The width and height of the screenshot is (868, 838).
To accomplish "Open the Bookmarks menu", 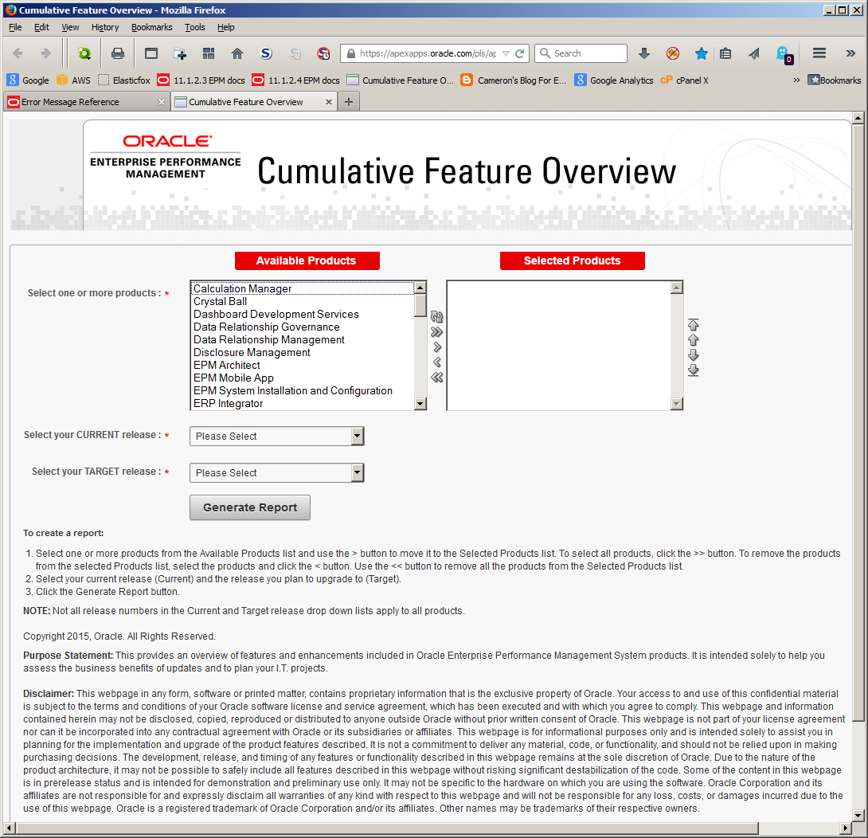I will point(151,27).
